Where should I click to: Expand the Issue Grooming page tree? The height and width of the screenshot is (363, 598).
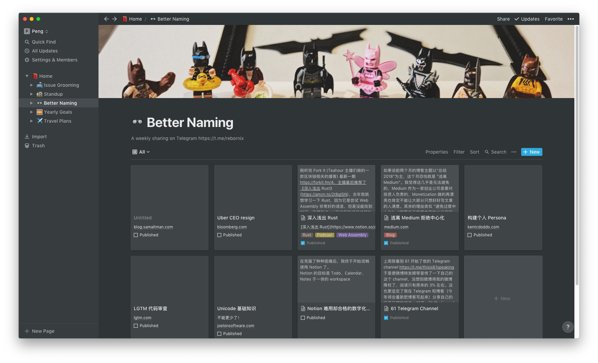(31, 85)
